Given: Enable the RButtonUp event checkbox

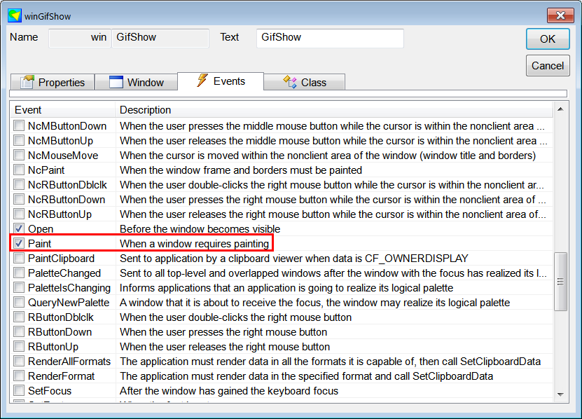Looking at the screenshot, I should point(19,346).
